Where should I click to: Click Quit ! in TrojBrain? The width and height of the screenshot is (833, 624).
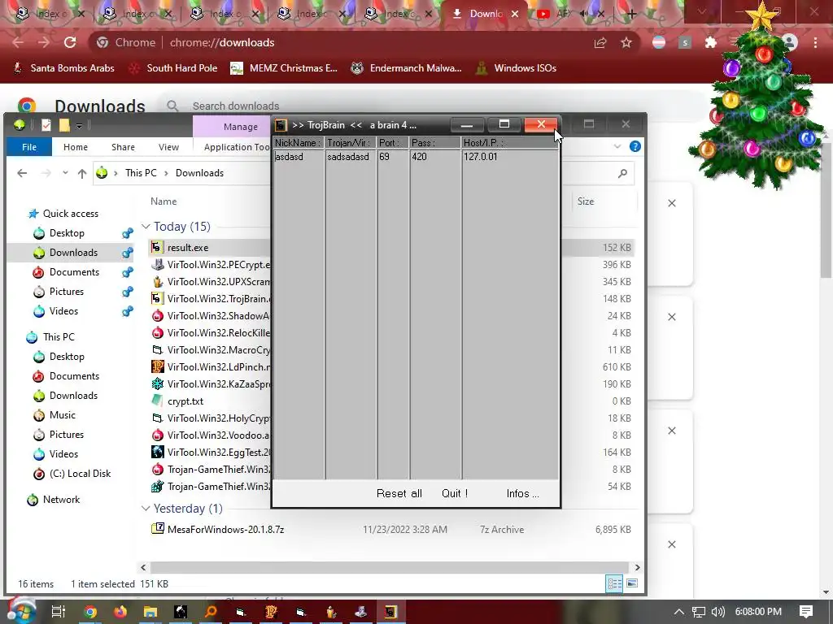click(455, 493)
